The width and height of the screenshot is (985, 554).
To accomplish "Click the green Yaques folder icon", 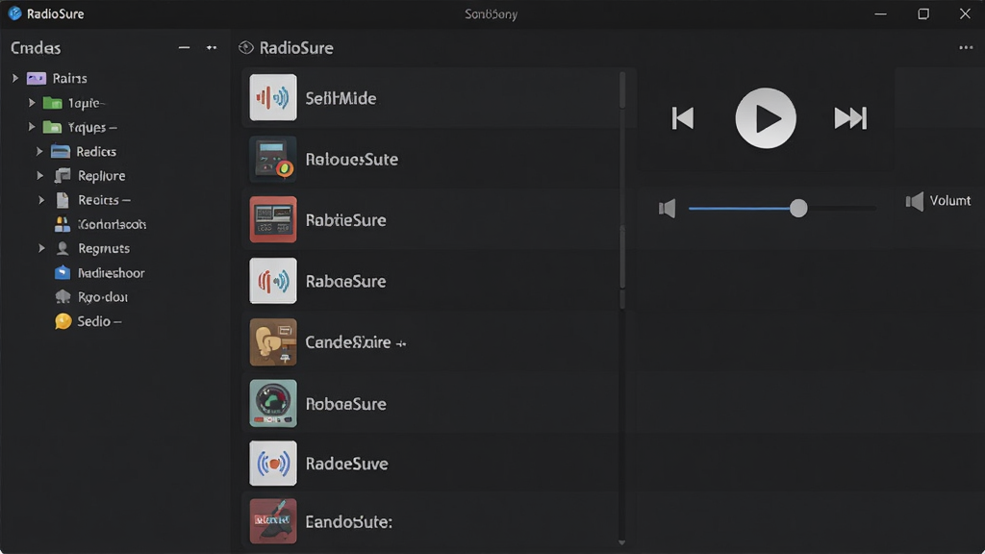I will pos(52,128).
